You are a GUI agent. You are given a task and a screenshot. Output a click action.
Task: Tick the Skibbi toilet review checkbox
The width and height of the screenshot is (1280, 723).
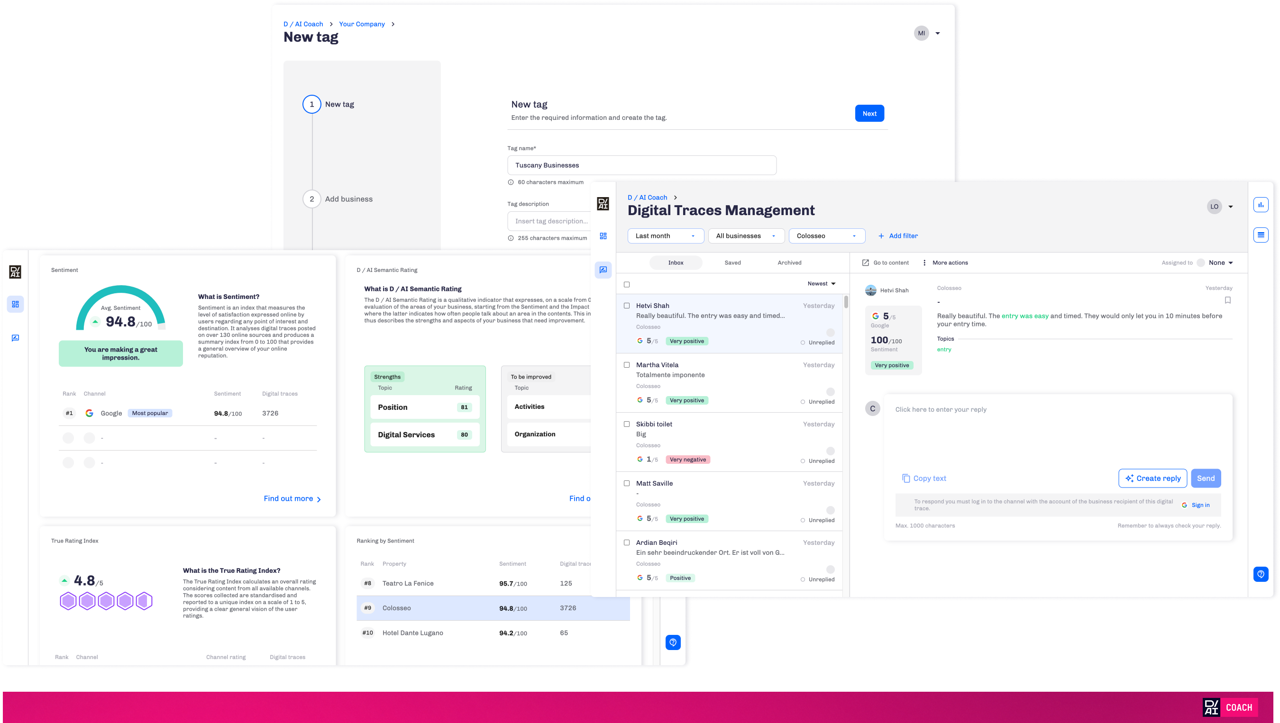[627, 424]
